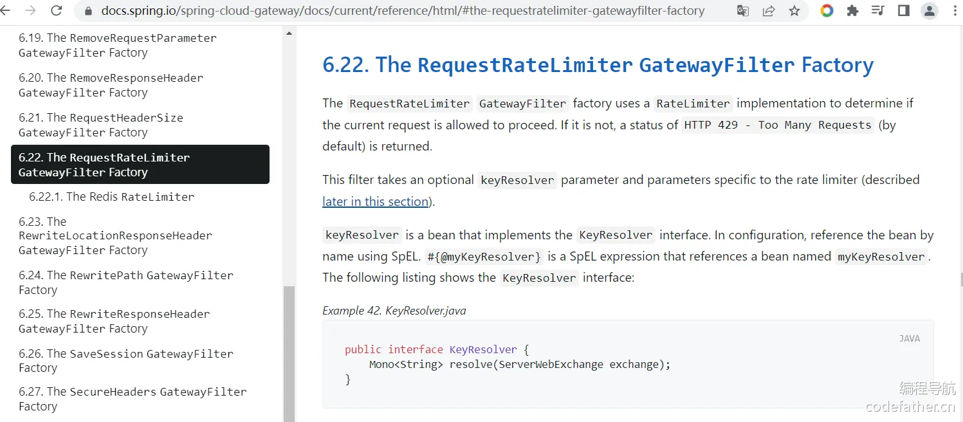The height and width of the screenshot is (422, 963).
Task: Click the lock icon in address bar
Action: point(89,11)
